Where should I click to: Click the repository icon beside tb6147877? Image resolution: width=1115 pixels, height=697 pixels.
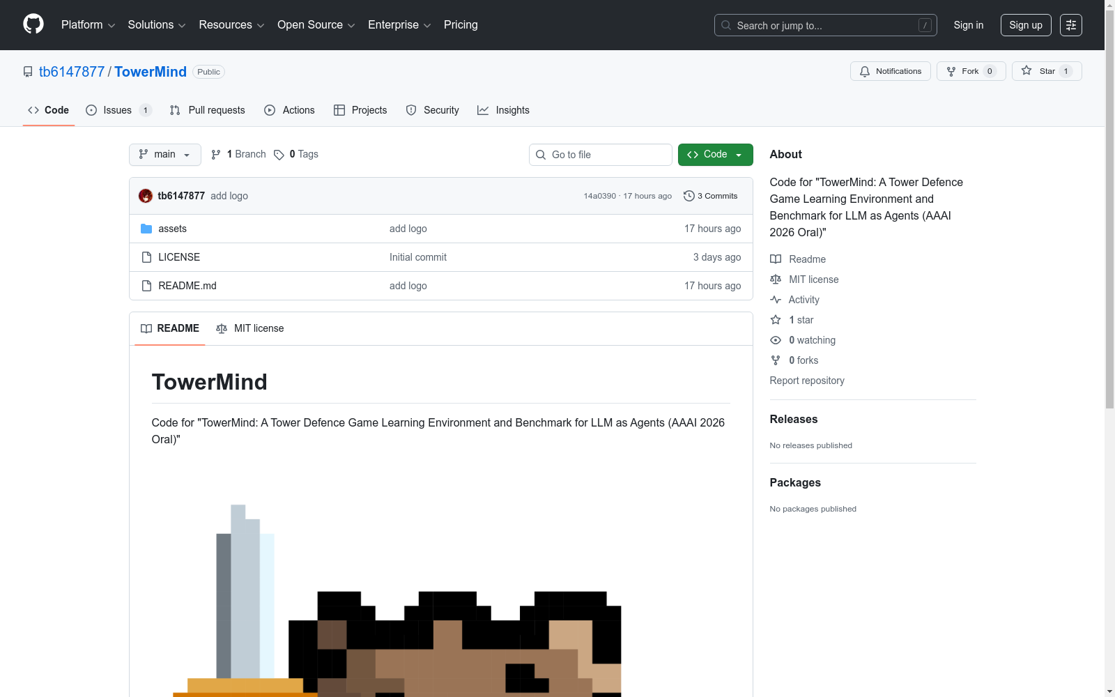[28, 72]
